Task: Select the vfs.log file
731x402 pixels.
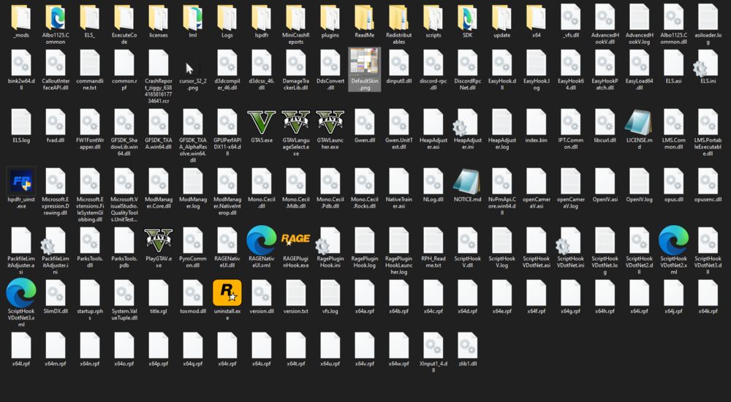Action: point(330,293)
